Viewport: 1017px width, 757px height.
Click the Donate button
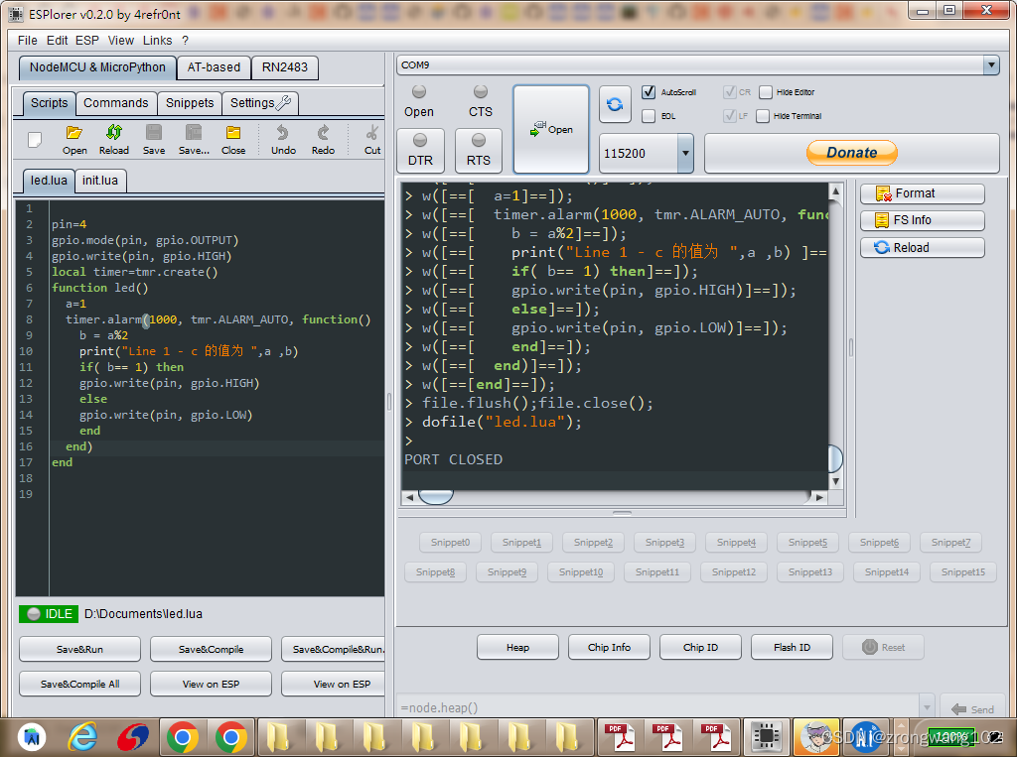pos(851,153)
